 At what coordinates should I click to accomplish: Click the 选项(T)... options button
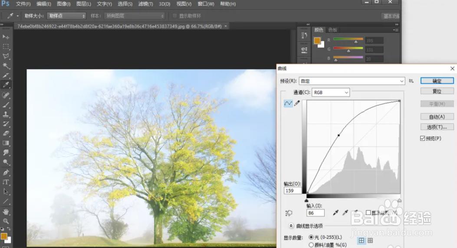tap(437, 127)
